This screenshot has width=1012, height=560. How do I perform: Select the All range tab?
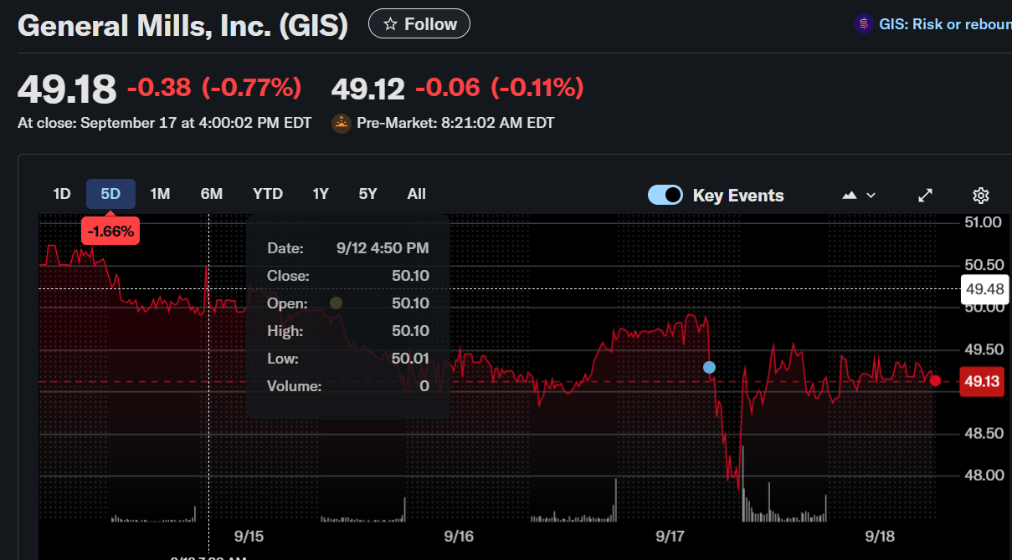point(417,194)
